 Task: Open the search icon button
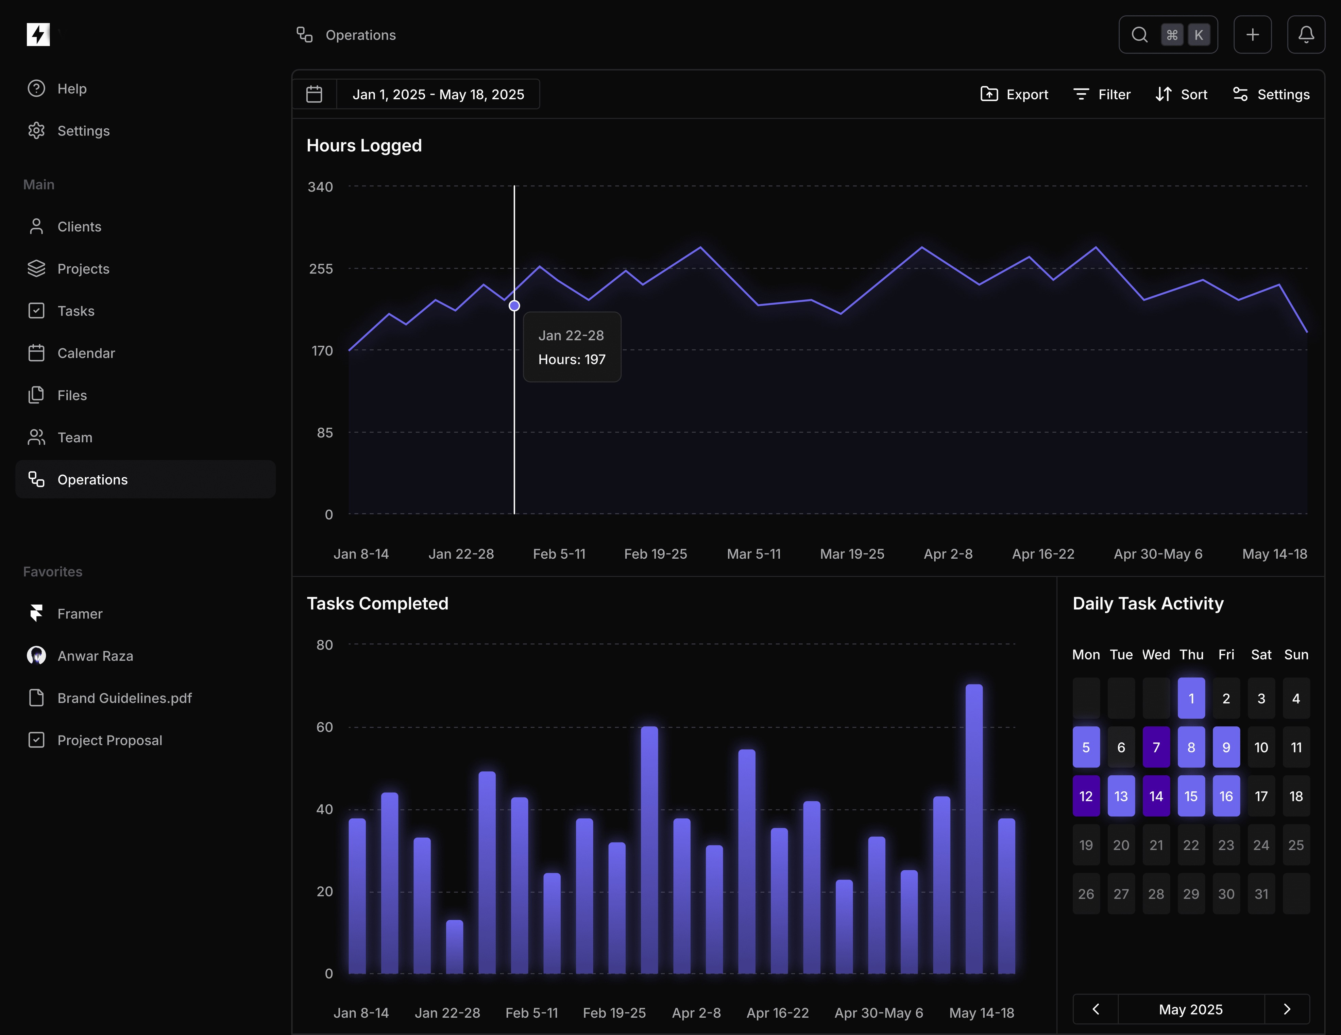(x=1140, y=34)
